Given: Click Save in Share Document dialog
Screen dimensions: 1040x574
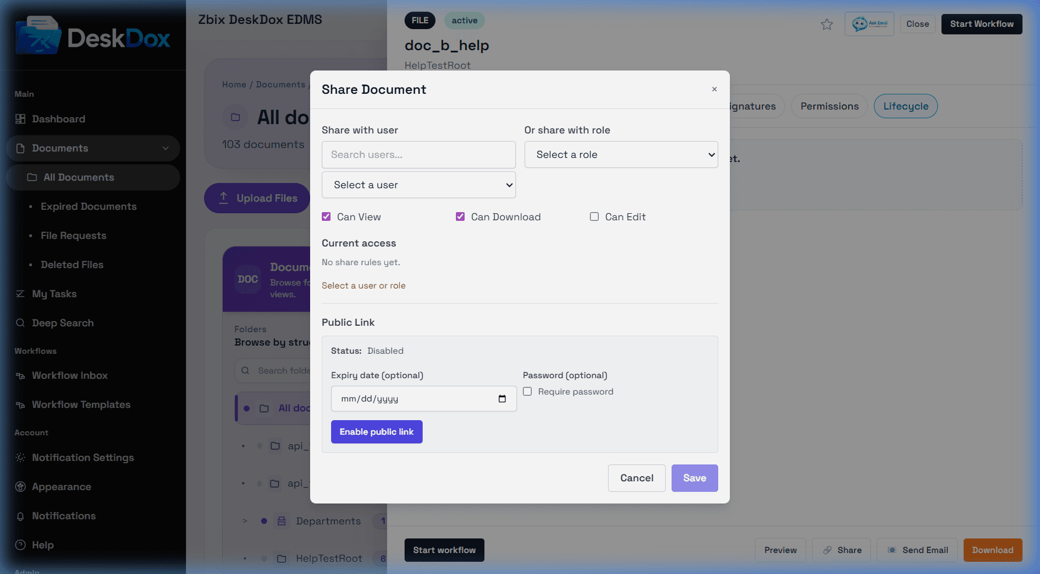Looking at the screenshot, I should (x=695, y=478).
